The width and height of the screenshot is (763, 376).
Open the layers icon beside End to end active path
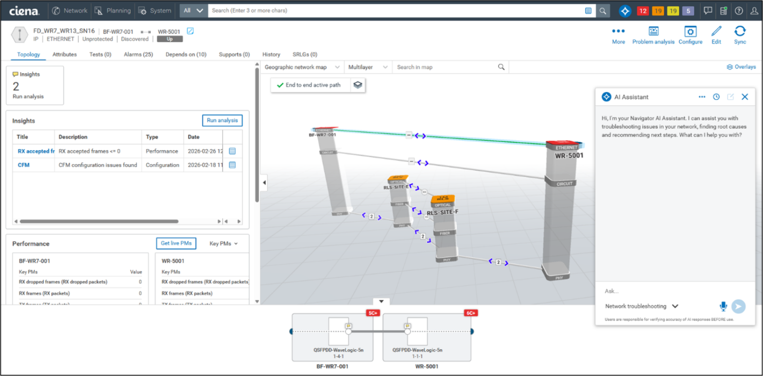click(358, 85)
